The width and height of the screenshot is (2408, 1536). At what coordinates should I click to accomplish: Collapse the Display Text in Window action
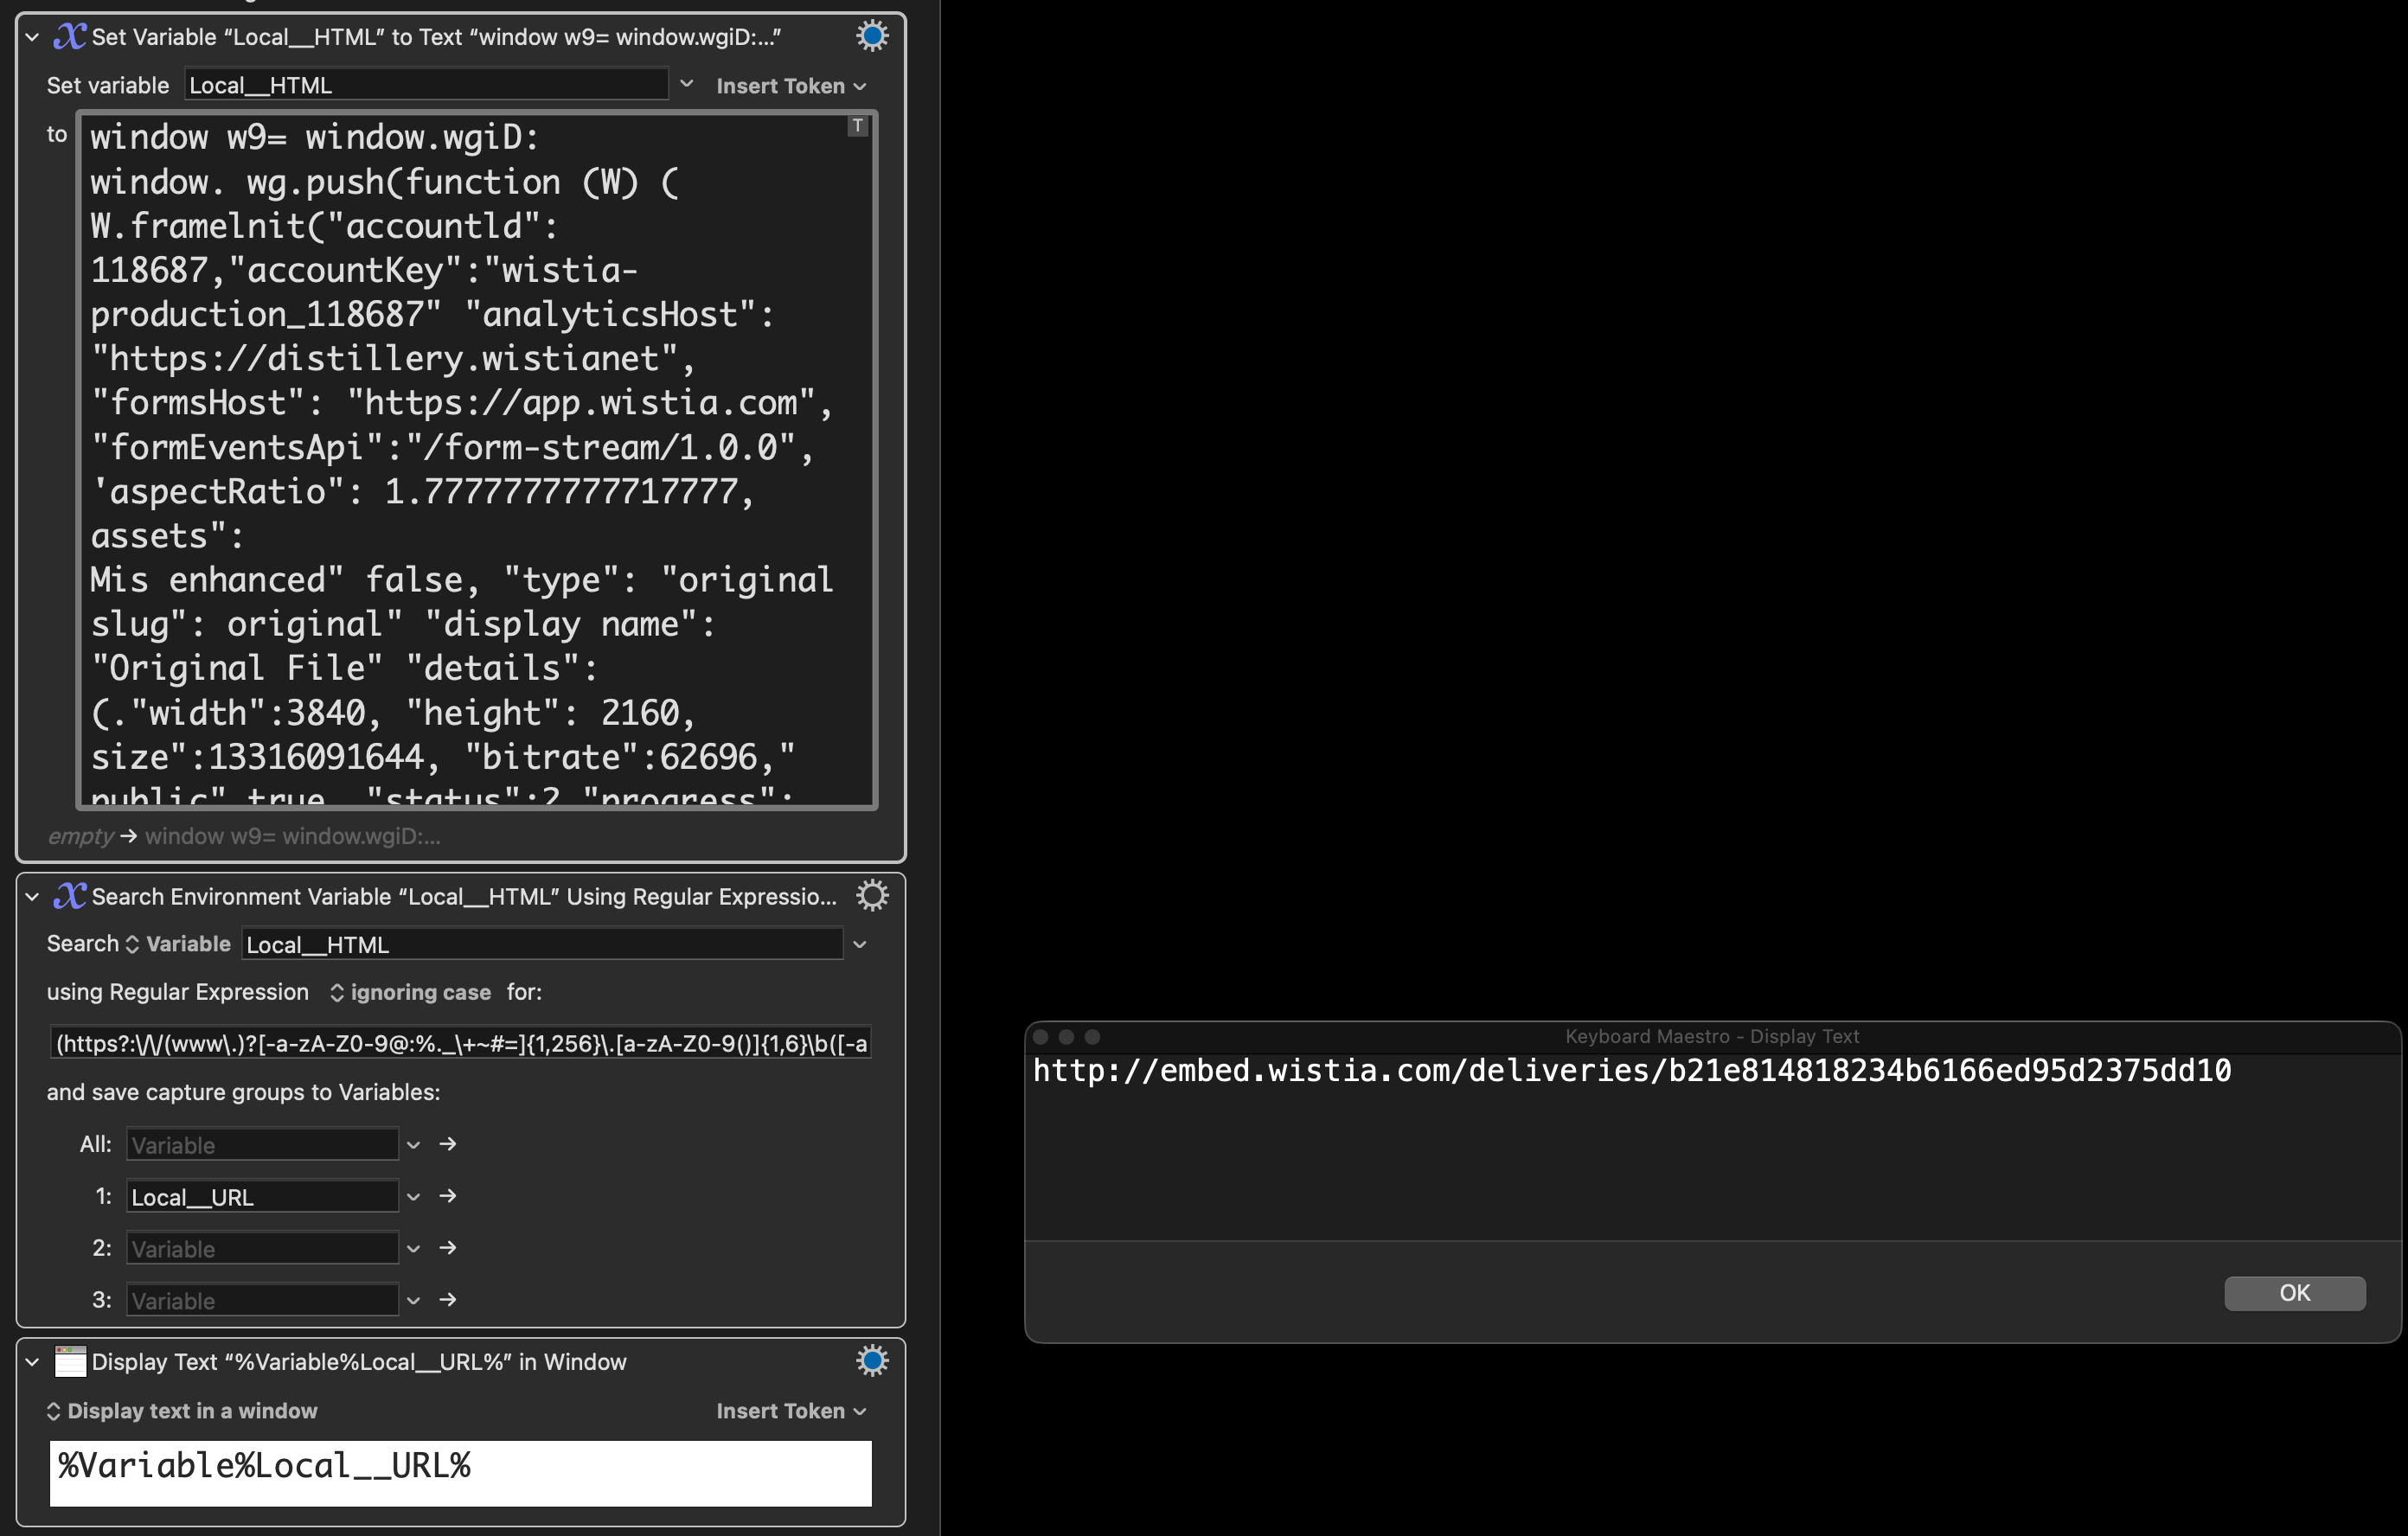click(32, 1362)
